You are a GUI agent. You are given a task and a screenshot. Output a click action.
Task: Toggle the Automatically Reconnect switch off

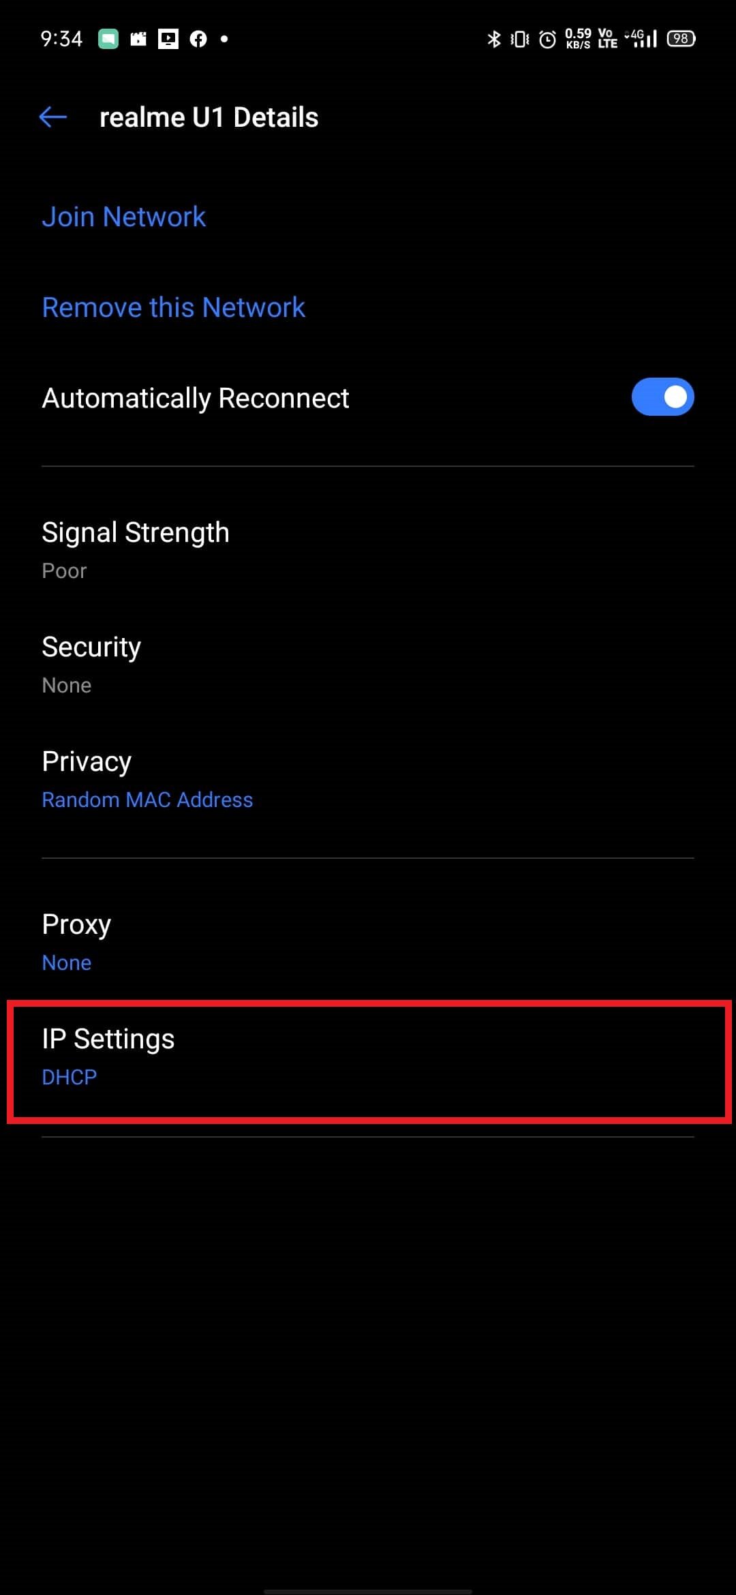tap(662, 397)
